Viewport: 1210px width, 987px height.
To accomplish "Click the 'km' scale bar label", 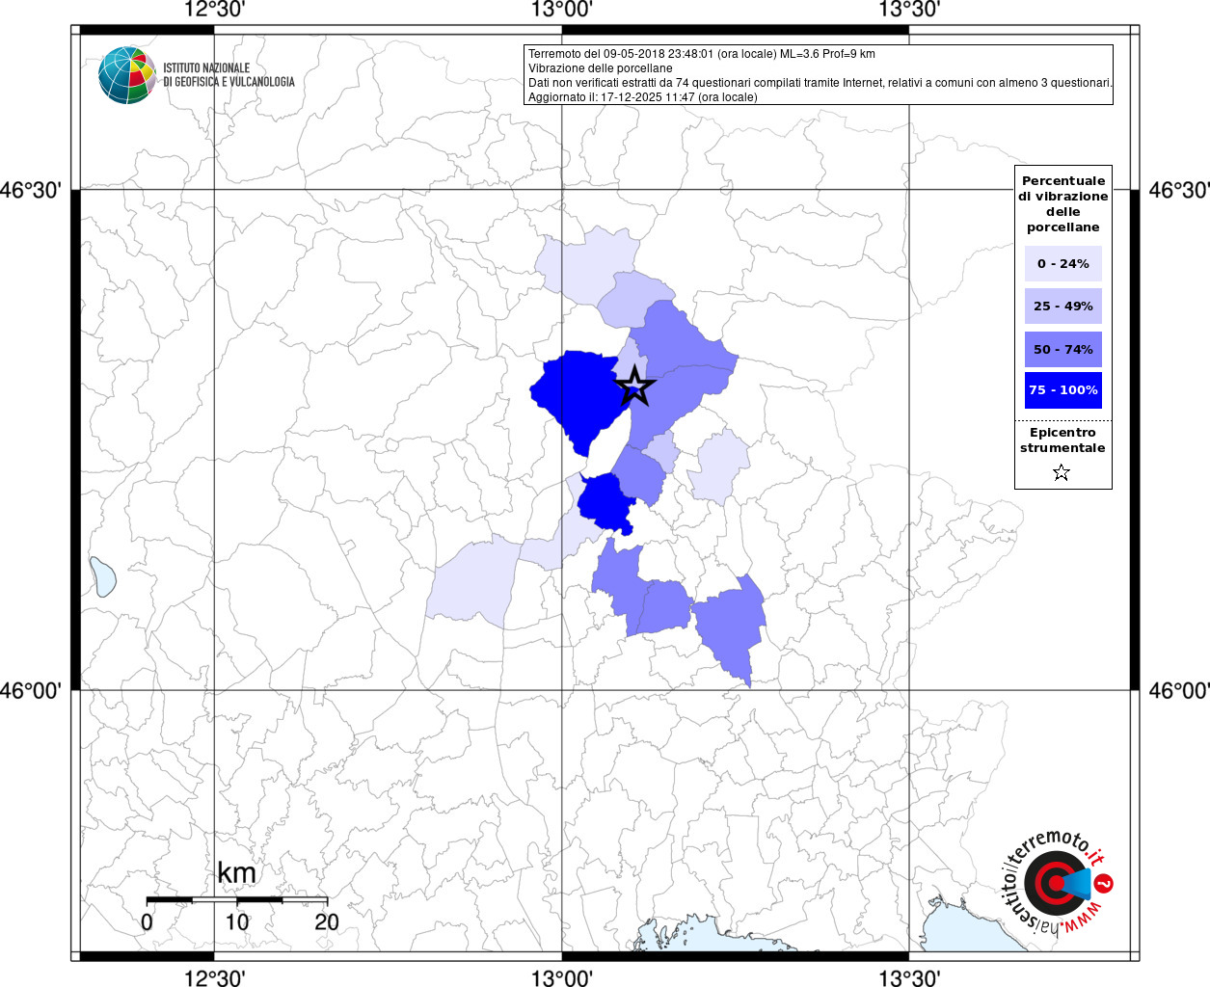I will pos(236,873).
